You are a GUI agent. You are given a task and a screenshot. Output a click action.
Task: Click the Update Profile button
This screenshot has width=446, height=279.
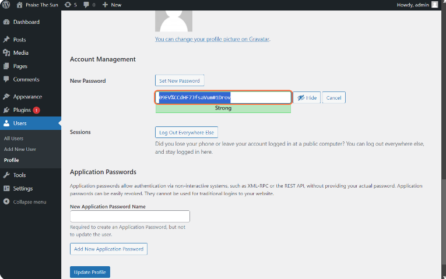point(90,273)
